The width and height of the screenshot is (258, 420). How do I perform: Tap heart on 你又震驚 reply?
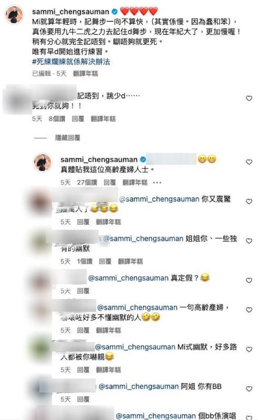(249, 201)
